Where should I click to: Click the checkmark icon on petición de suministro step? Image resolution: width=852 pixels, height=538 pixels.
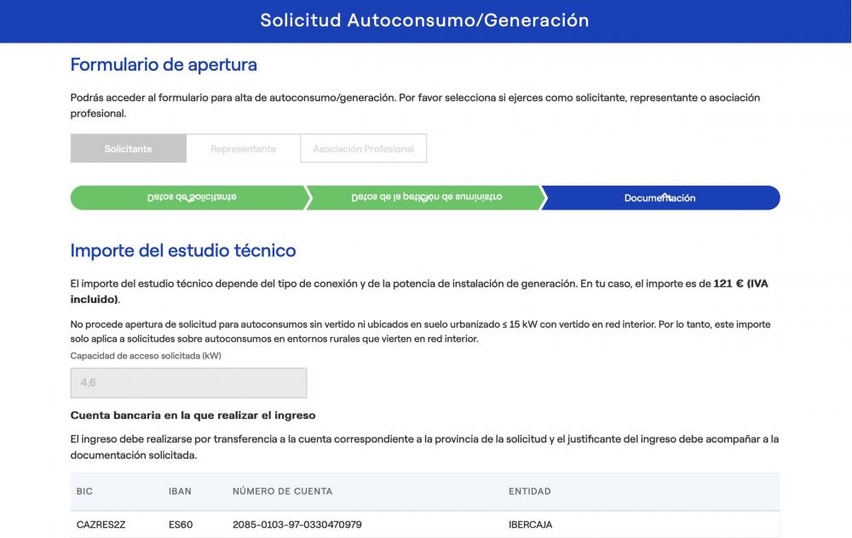coord(424,199)
